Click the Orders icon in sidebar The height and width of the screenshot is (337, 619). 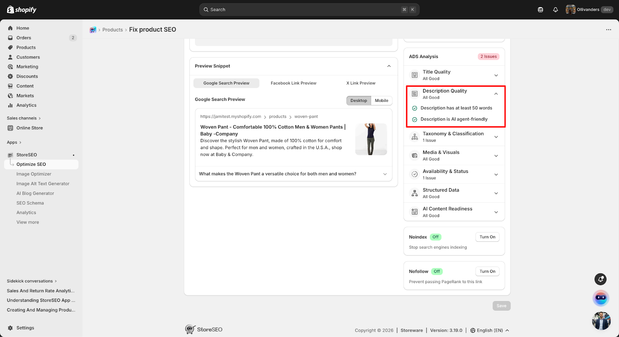click(x=10, y=38)
